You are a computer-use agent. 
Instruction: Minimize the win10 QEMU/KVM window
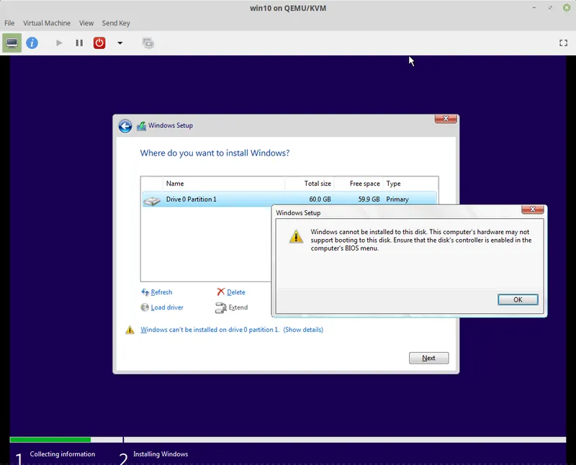click(x=534, y=8)
